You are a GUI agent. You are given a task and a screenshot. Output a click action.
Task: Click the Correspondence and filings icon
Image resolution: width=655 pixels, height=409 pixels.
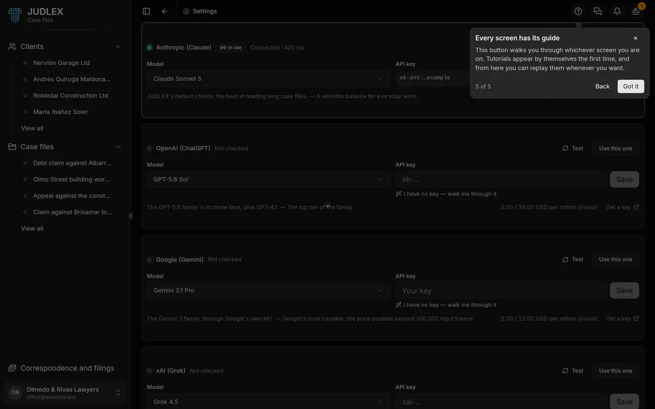(x=12, y=368)
